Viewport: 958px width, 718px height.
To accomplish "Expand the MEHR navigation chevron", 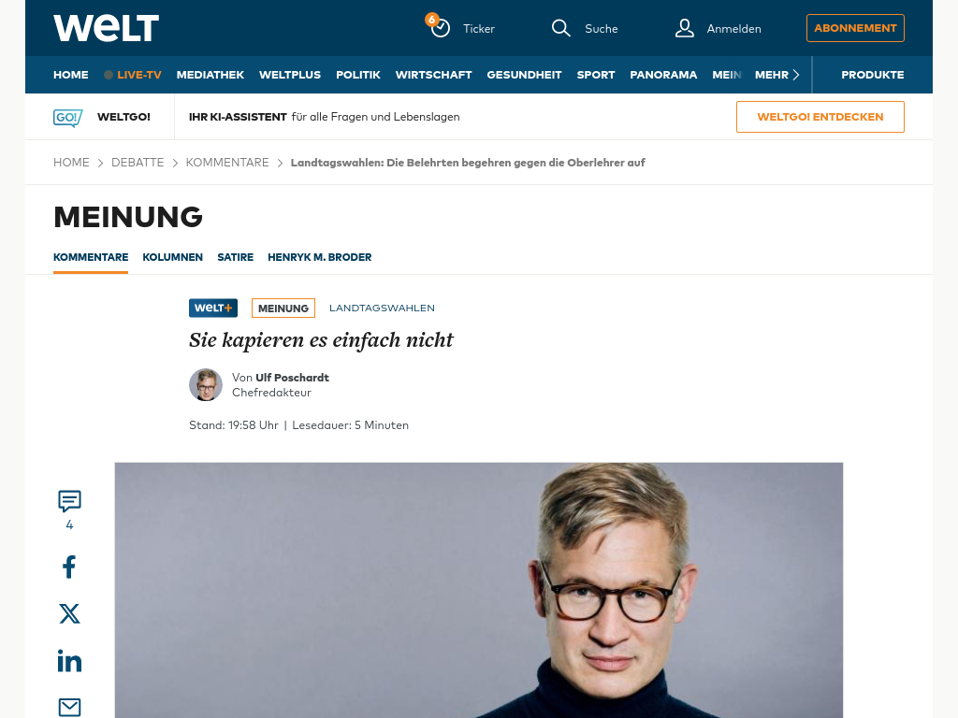I will point(795,75).
